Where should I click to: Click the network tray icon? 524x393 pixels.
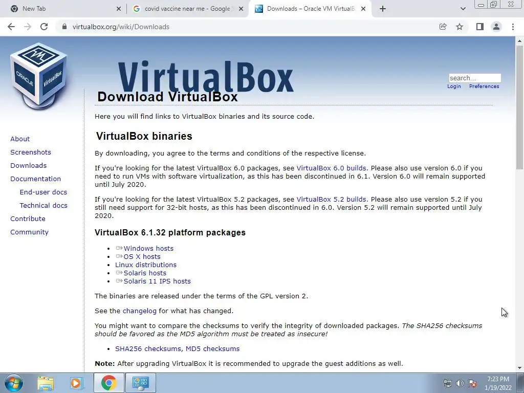pos(447,383)
